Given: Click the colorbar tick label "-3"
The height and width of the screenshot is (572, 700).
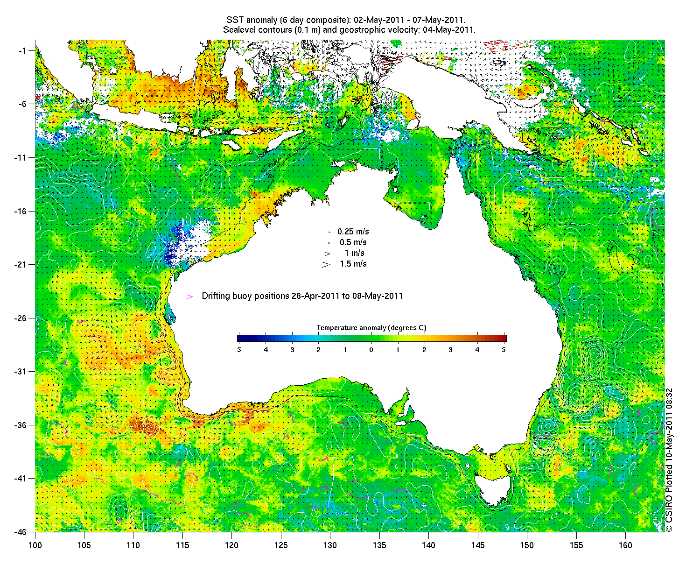Looking at the screenshot, I should coord(291,350).
